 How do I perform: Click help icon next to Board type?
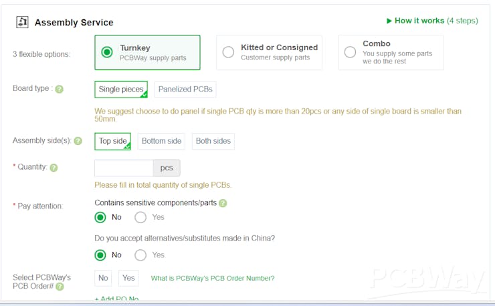59,89
